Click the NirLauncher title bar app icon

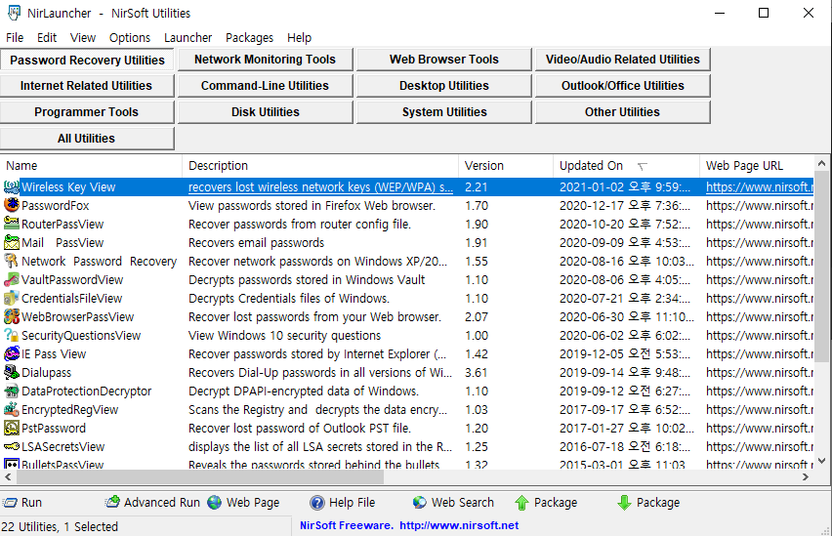(x=14, y=13)
